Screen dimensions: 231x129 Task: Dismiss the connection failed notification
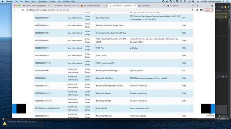click(x=3, y=119)
